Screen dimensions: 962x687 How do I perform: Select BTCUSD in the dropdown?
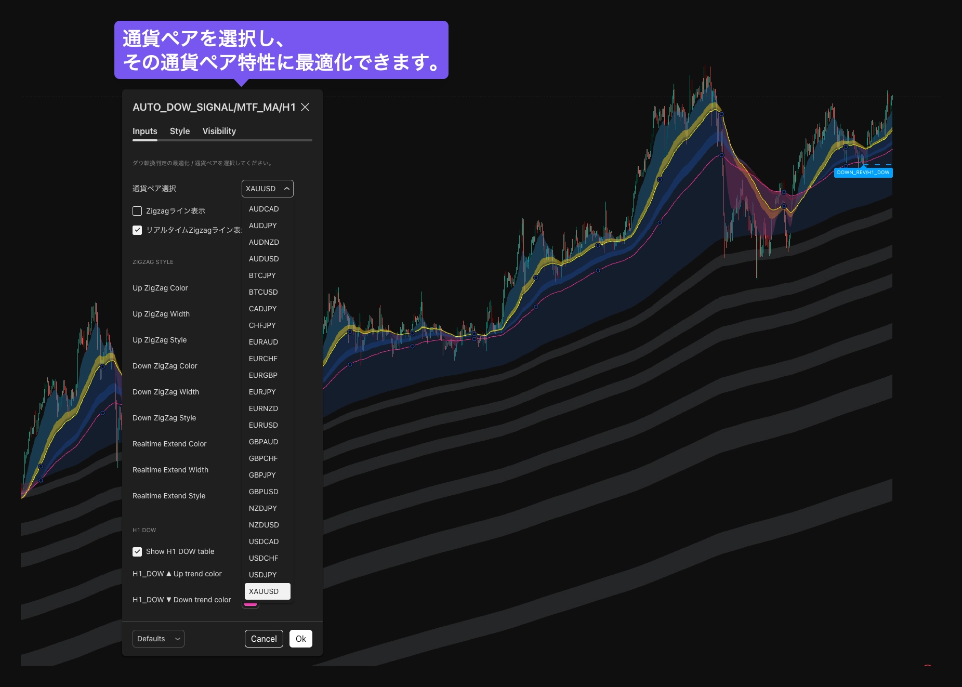pyautogui.click(x=268, y=292)
